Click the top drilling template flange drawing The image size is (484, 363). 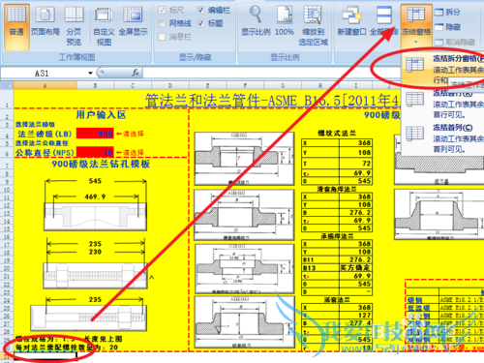coord(95,216)
